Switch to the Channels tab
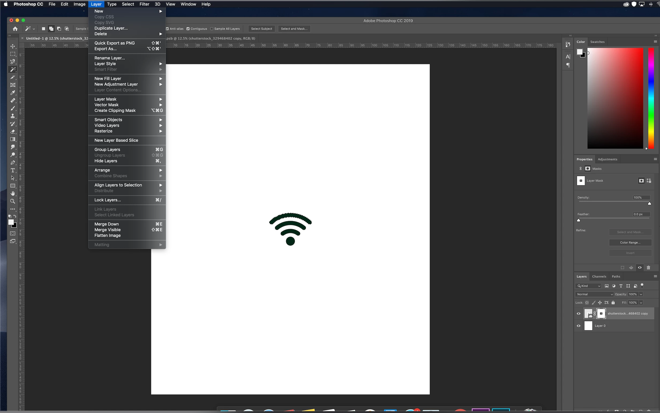660x413 pixels. pos(599,276)
